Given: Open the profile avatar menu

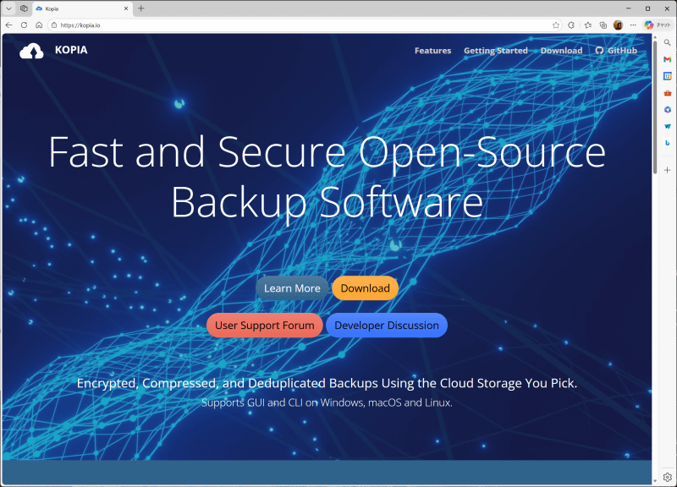Looking at the screenshot, I should [x=618, y=25].
